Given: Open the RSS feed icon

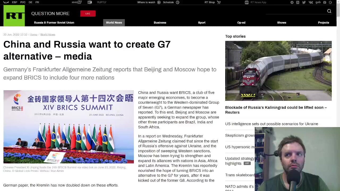Looking at the screenshot, I should click(298, 2).
